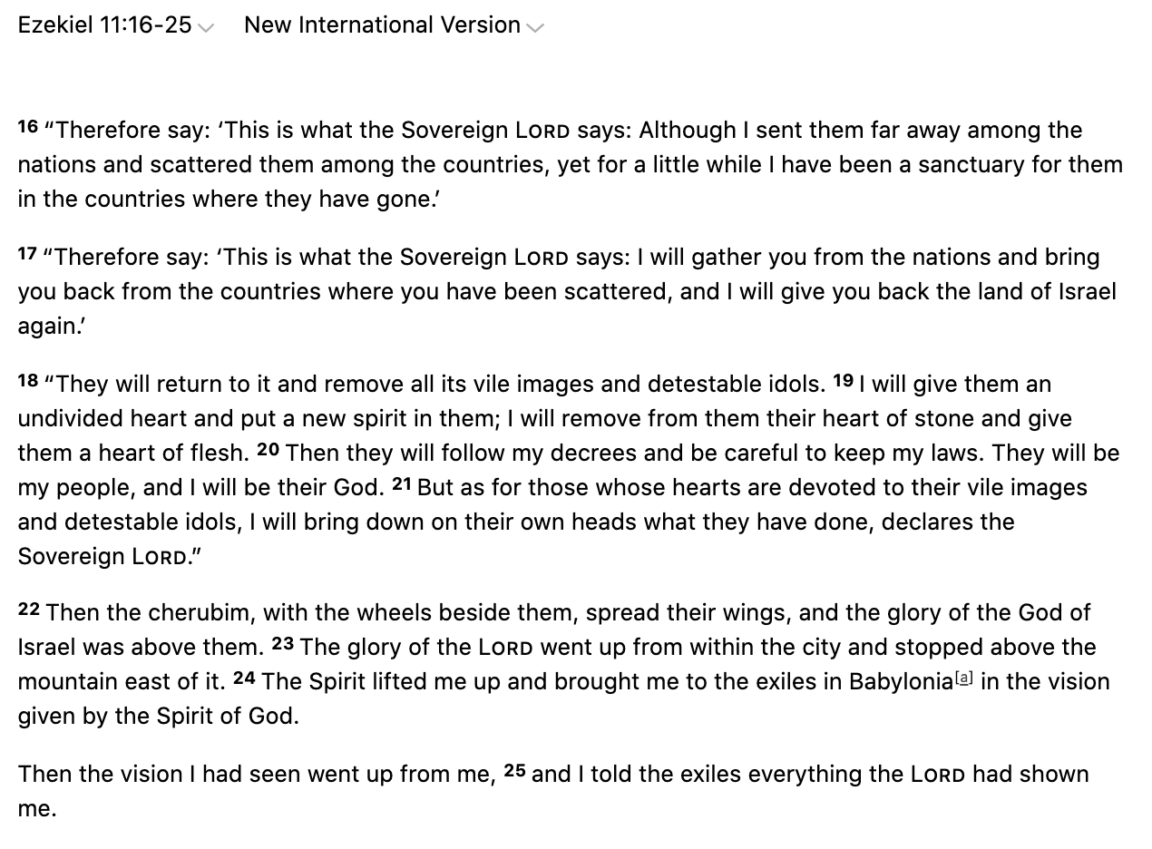Click verse number 17
1152x849 pixels.
coord(27,253)
